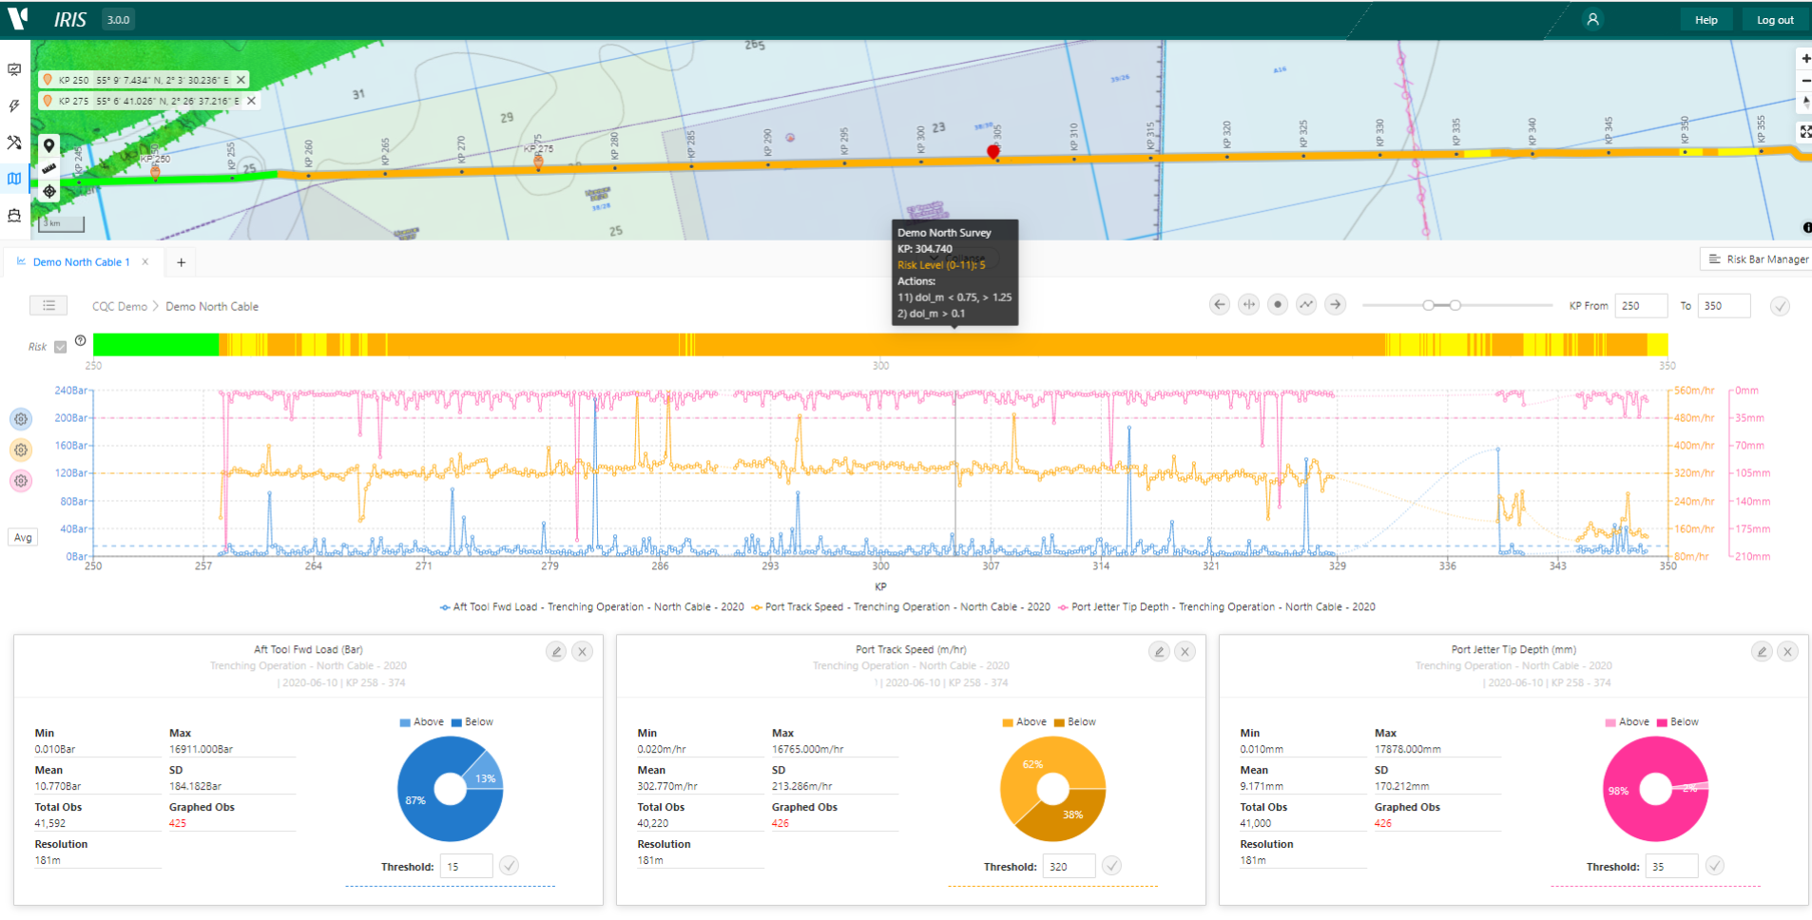Pan chart left with arrow button

[x=1220, y=304]
